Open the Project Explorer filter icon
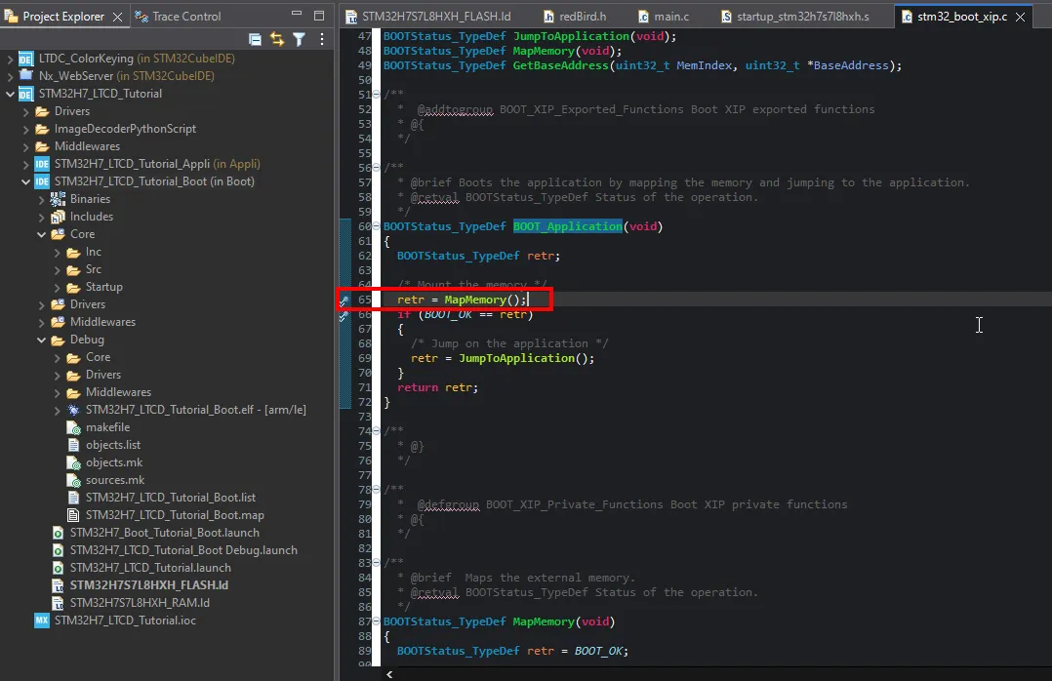The height and width of the screenshot is (681, 1052). coord(300,40)
